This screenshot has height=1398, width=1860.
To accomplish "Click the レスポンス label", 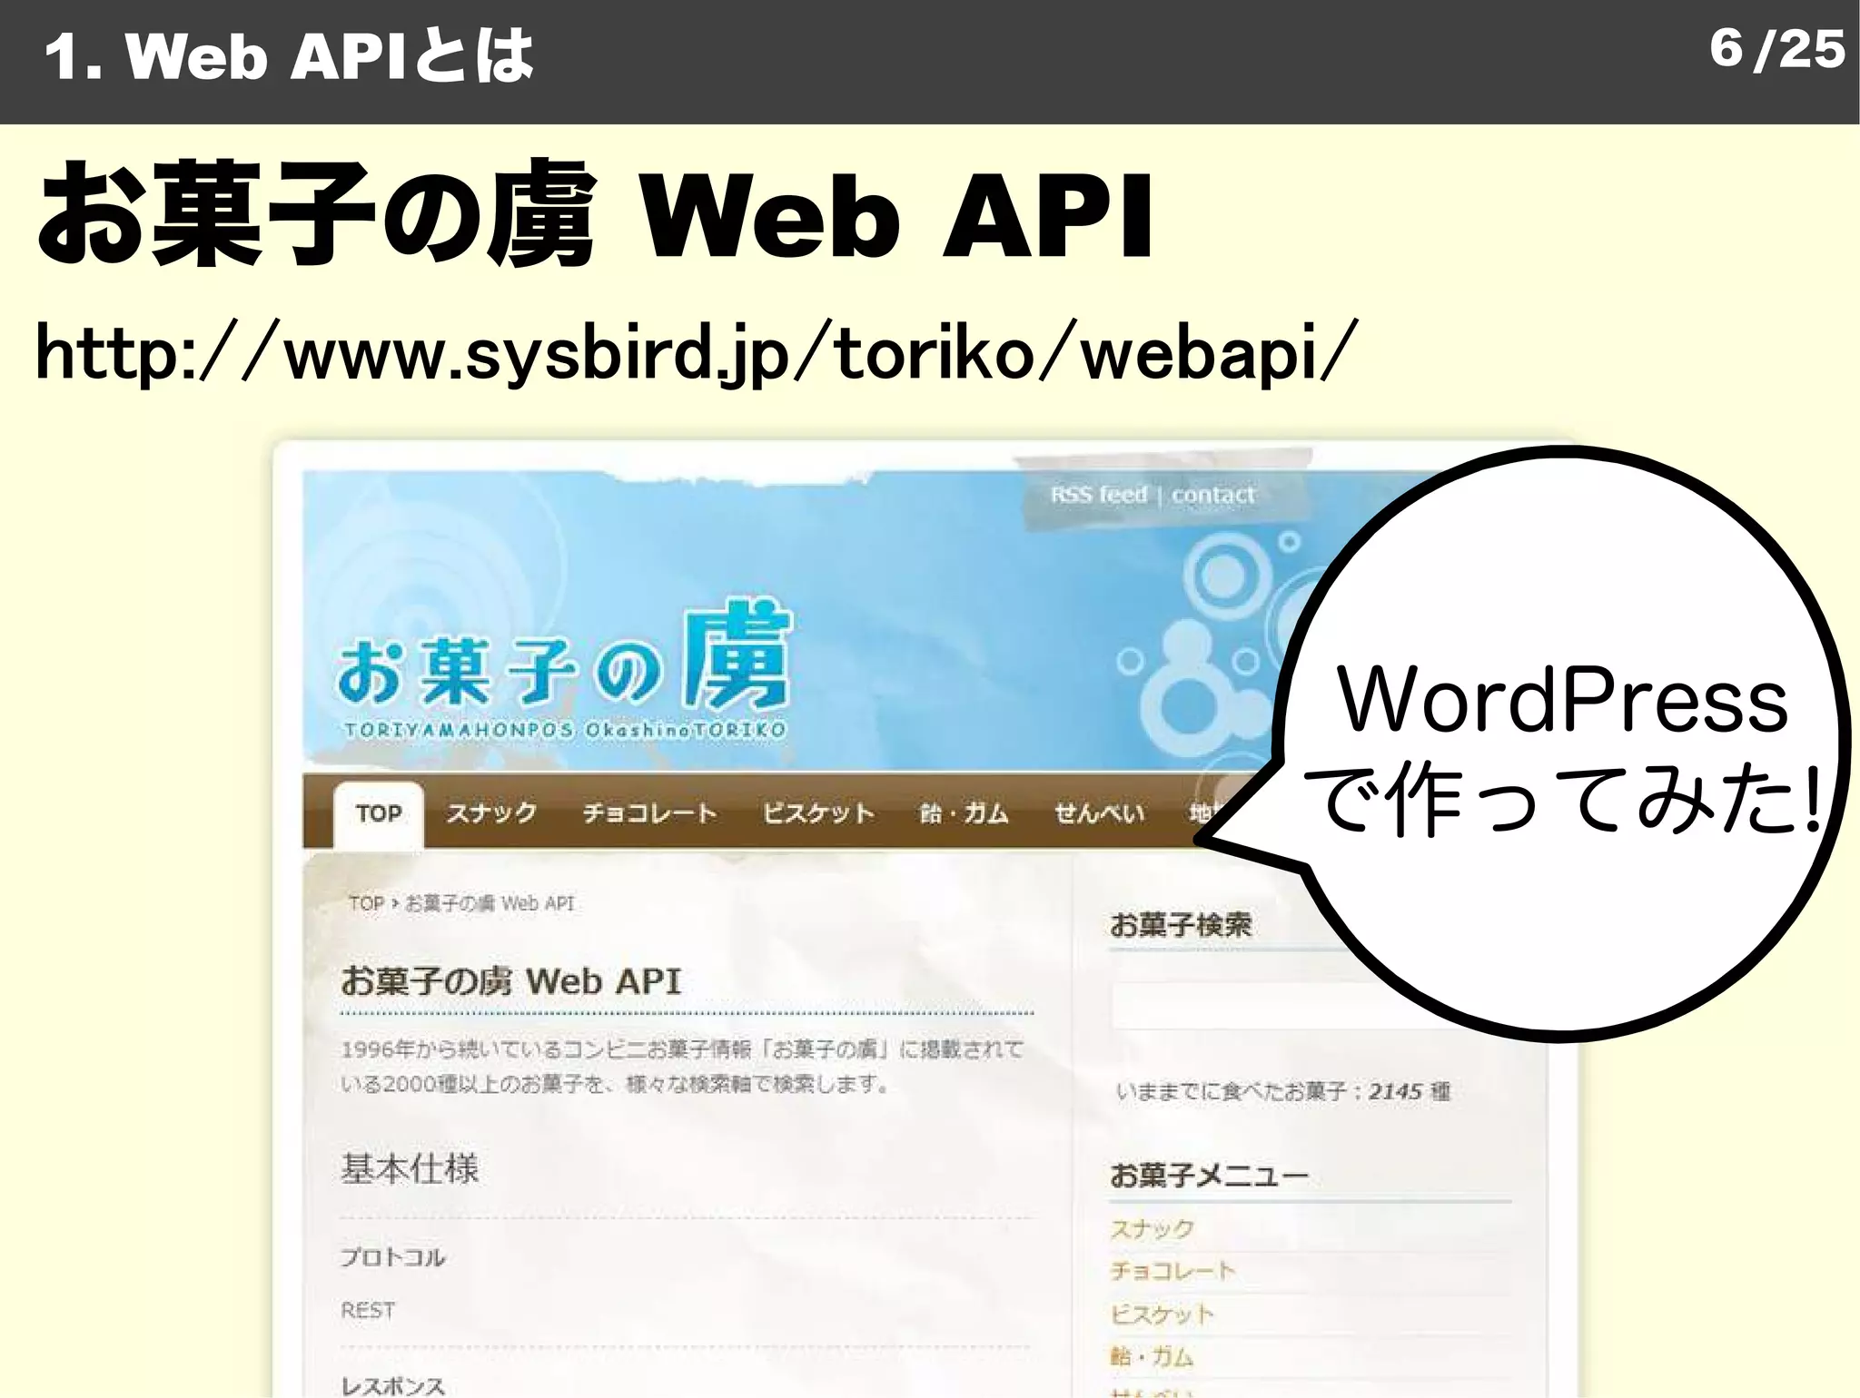I will click(393, 1385).
